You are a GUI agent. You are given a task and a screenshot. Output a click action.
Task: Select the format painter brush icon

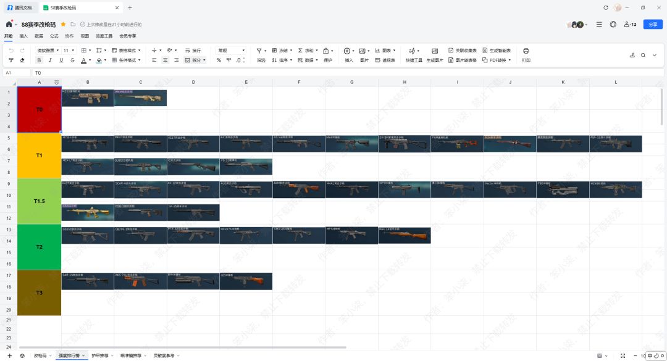coord(11,60)
